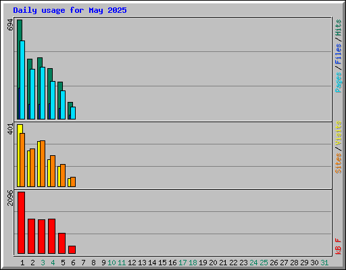The width and height of the screenshot is (346, 270).
Task: Click the day 3 orange sites bar
Action: tap(43, 163)
